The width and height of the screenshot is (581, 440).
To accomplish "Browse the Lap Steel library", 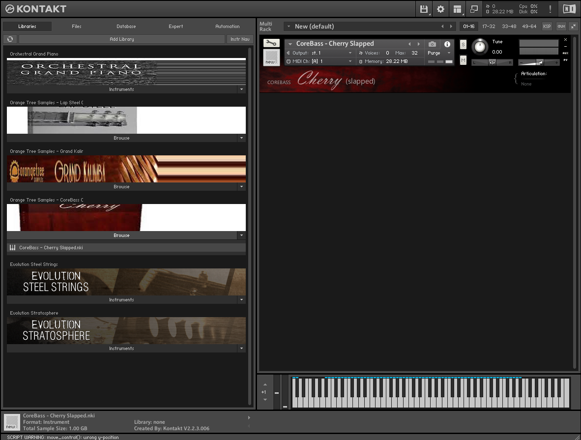I will click(121, 138).
